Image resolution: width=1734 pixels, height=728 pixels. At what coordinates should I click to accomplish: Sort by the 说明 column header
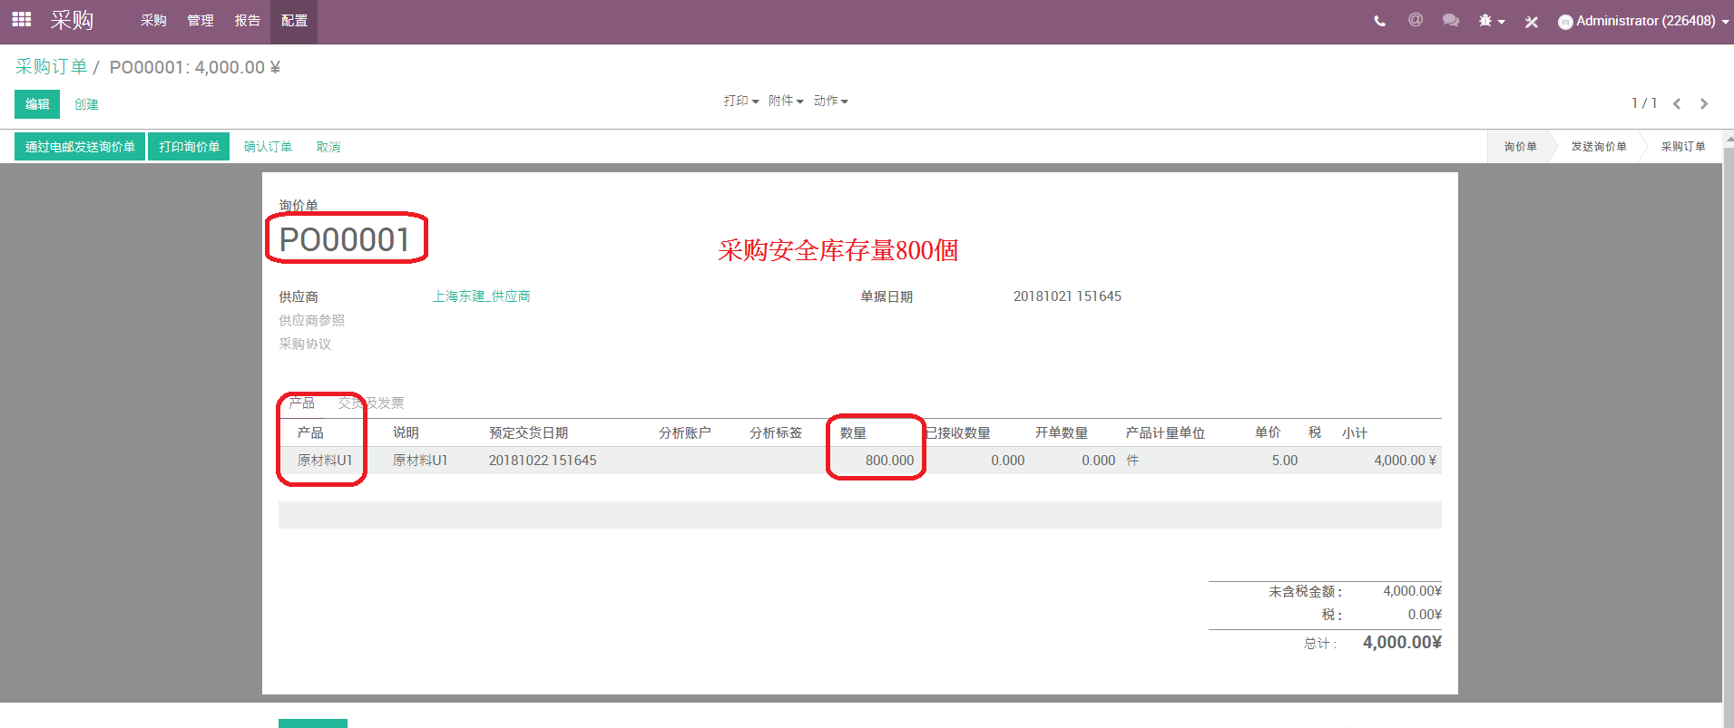[x=406, y=432]
